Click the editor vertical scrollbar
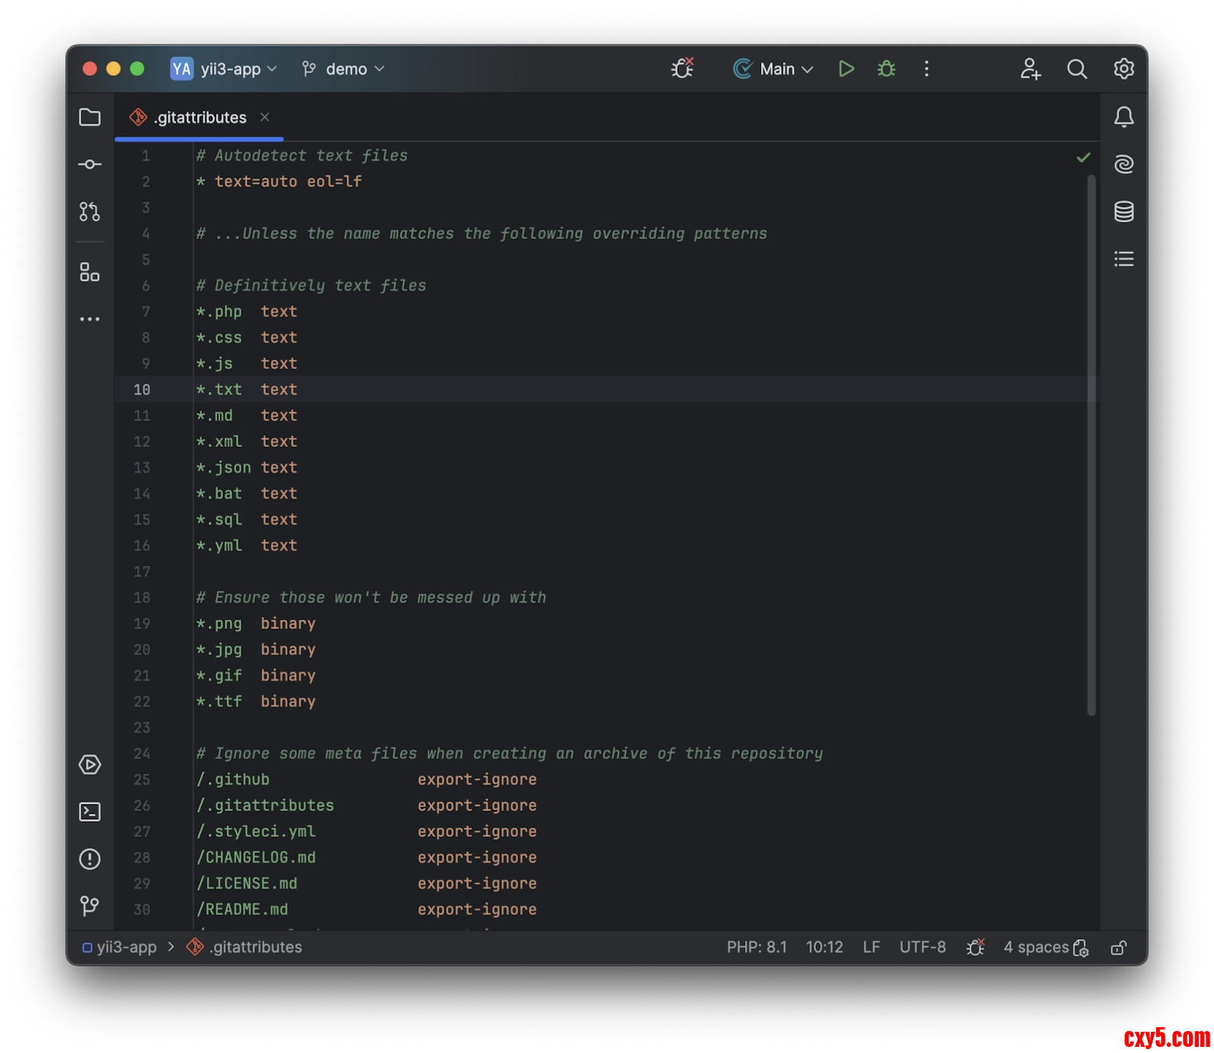 pyautogui.click(x=1091, y=444)
